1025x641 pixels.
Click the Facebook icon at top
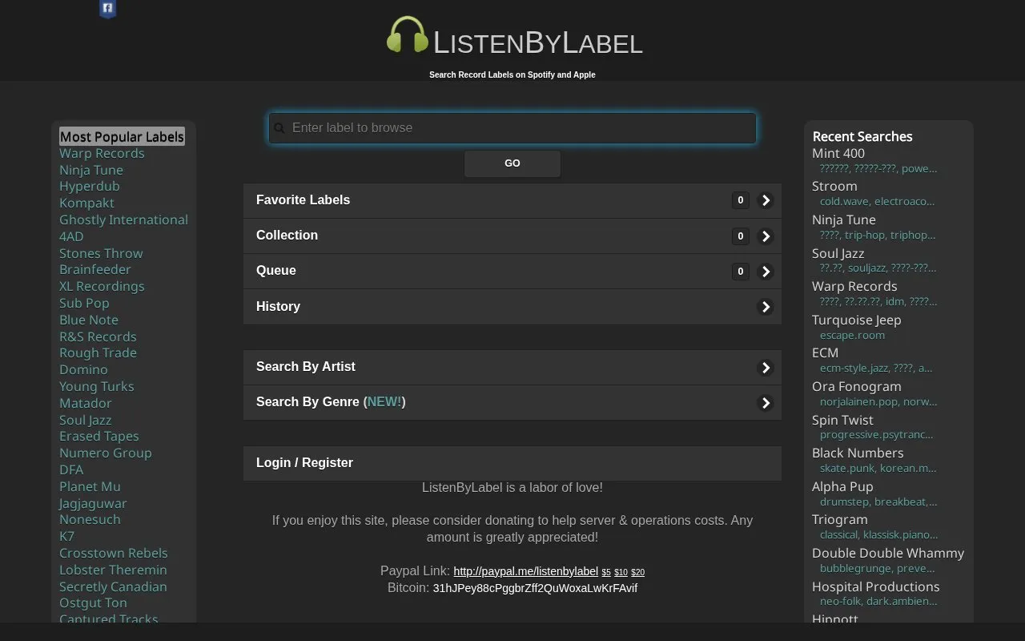click(107, 9)
